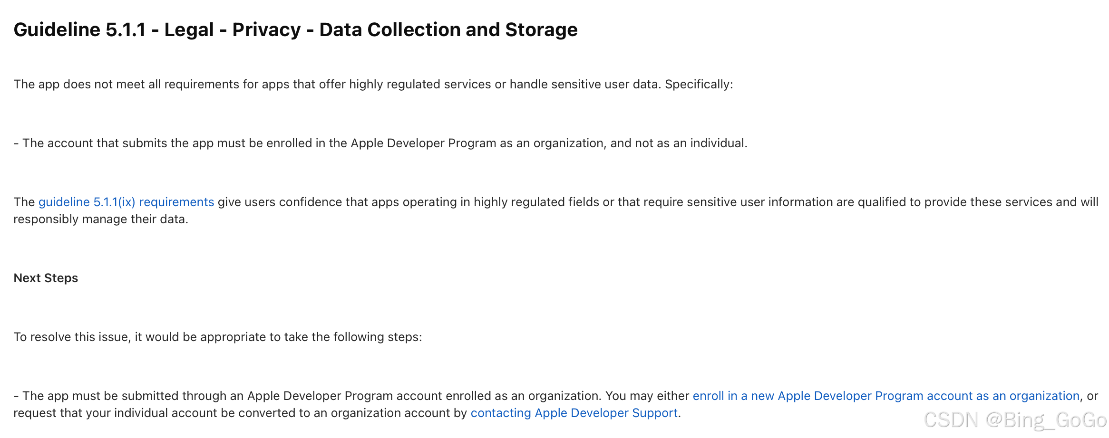Click the organization enrollment requirement bullet
Viewport: 1109px width, 438px height.
380,143
